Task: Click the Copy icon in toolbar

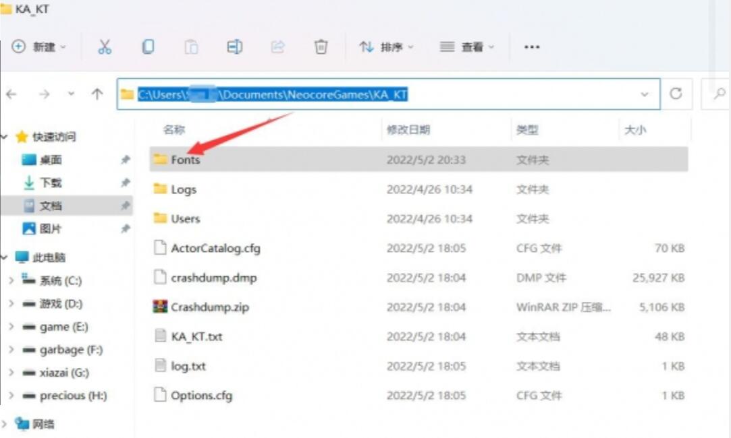Action: (x=148, y=46)
